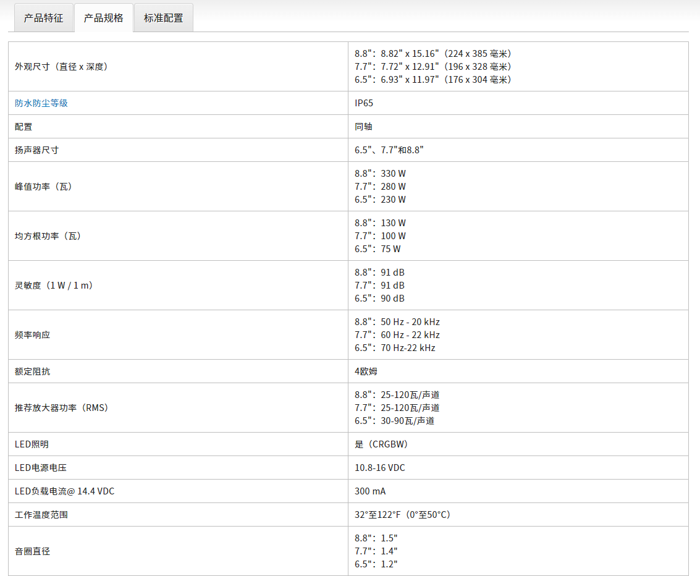Open the 标准配置 tab

[x=163, y=18]
